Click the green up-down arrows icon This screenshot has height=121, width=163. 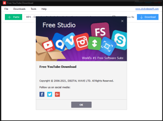point(95,43)
